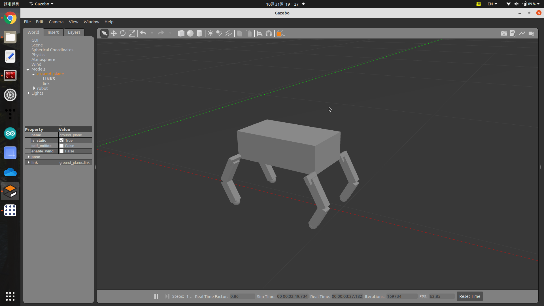Switch to the Layers tab
This screenshot has width=544, height=306.
coord(74,32)
